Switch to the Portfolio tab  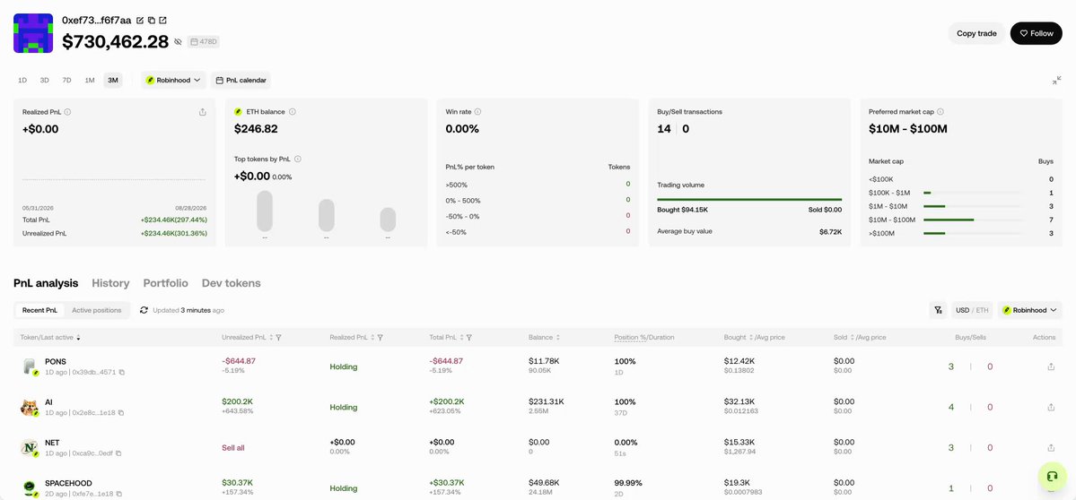(165, 283)
